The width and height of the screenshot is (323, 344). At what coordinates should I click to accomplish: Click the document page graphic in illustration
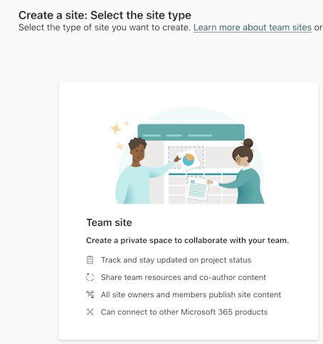click(198, 189)
